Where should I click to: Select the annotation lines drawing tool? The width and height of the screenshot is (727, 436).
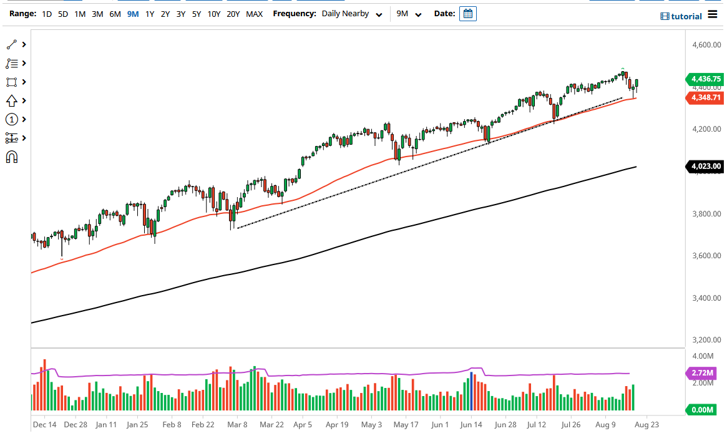[12, 63]
